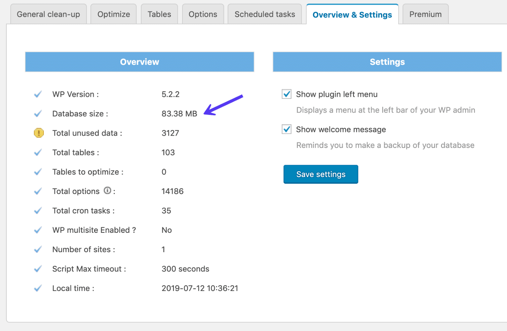The height and width of the screenshot is (331, 507).
Task: Open the info tooltip icon next to Total options
Action: point(107,190)
